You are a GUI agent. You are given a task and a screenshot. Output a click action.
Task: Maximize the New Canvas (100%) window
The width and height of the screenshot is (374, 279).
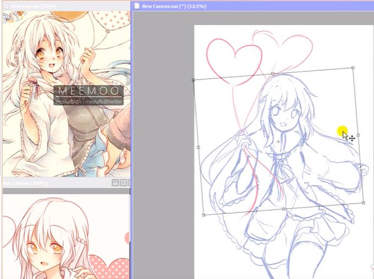124,183
